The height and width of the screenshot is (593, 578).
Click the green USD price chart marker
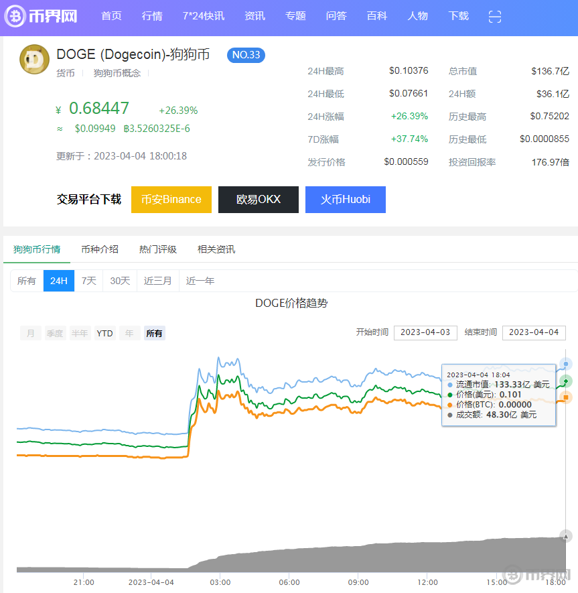tap(566, 381)
